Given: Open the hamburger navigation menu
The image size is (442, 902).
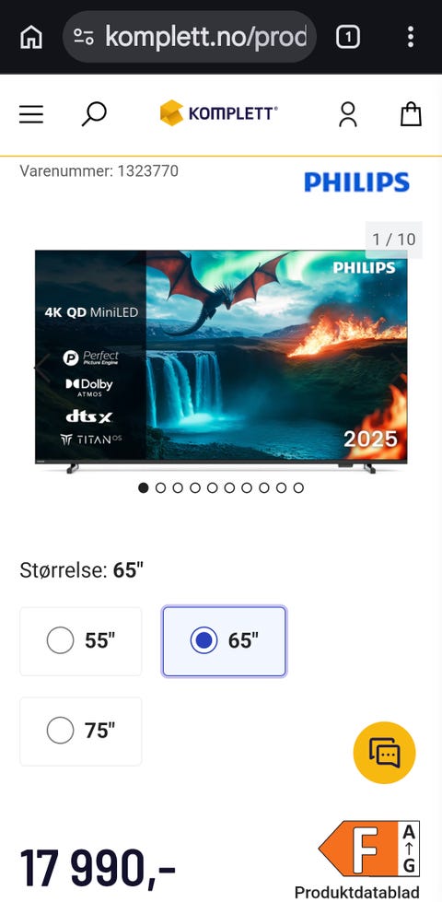Looking at the screenshot, I should point(31,114).
